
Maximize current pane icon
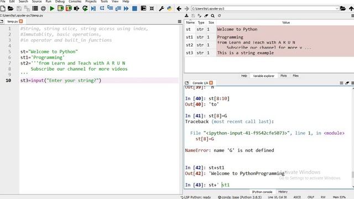click(x=143, y=8)
